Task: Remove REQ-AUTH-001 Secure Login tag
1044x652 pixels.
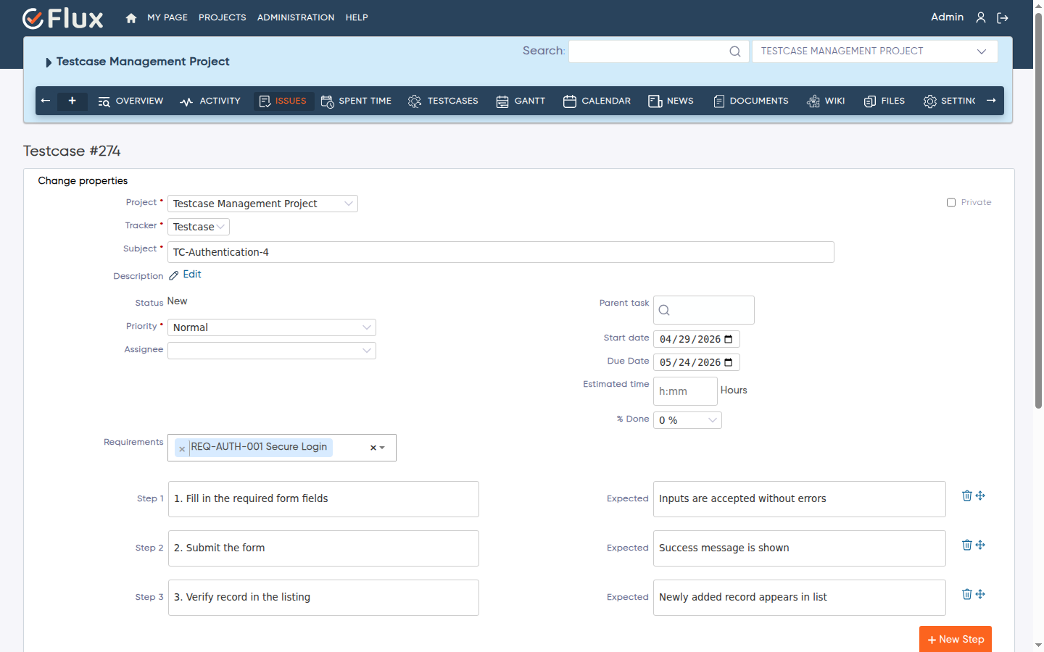Action: click(x=182, y=449)
